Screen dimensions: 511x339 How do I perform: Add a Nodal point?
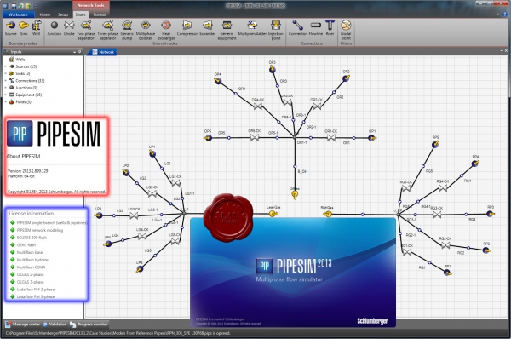coord(346,30)
